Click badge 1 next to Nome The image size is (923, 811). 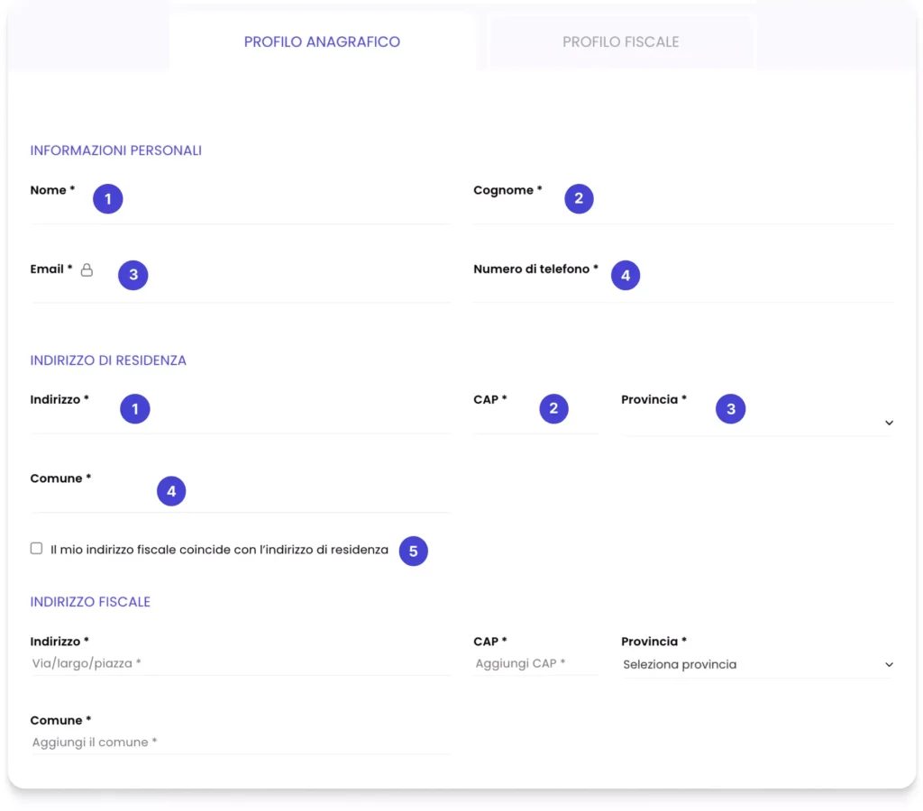(108, 199)
